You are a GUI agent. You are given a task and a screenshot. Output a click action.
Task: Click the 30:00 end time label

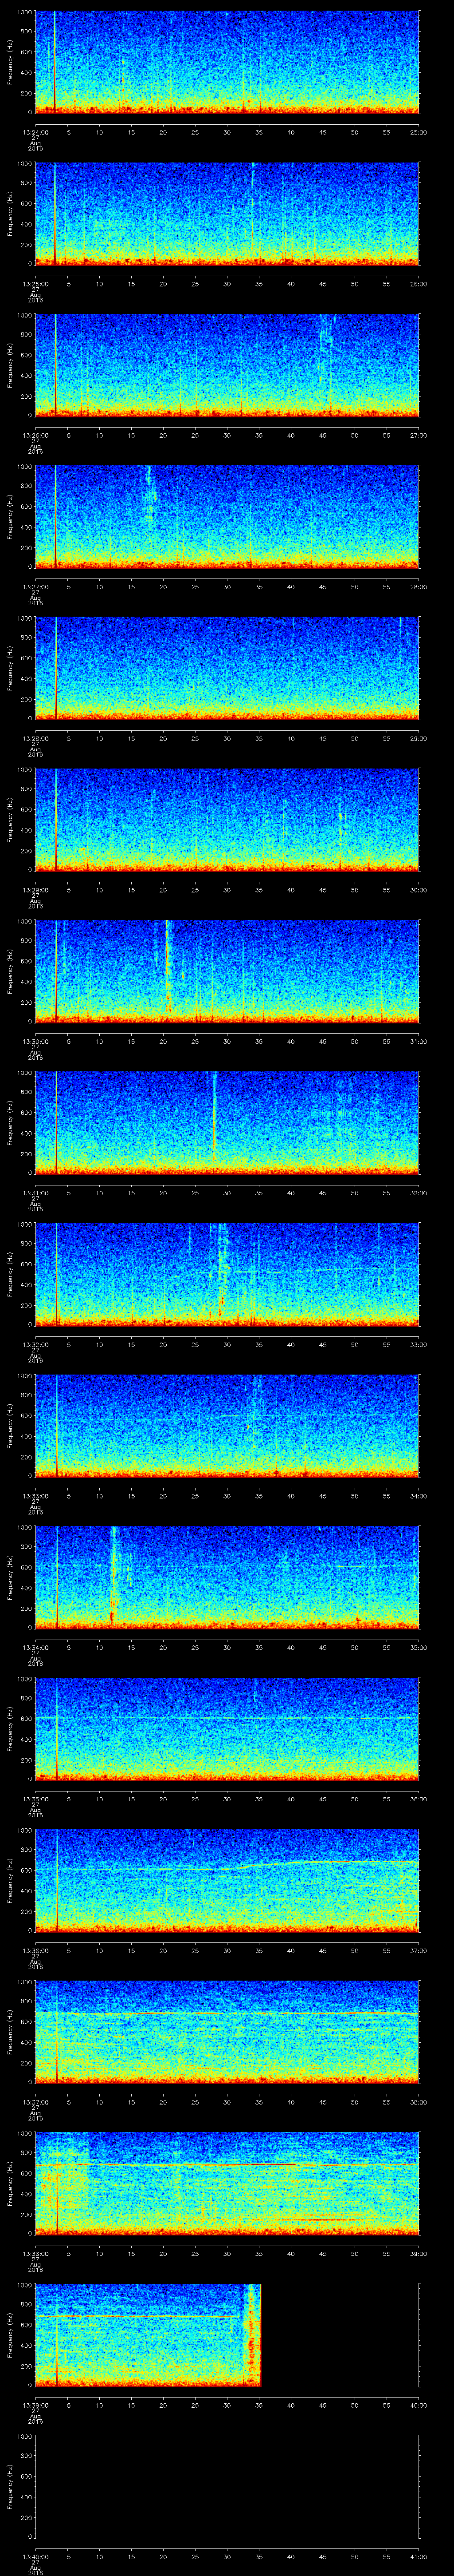pos(419,890)
